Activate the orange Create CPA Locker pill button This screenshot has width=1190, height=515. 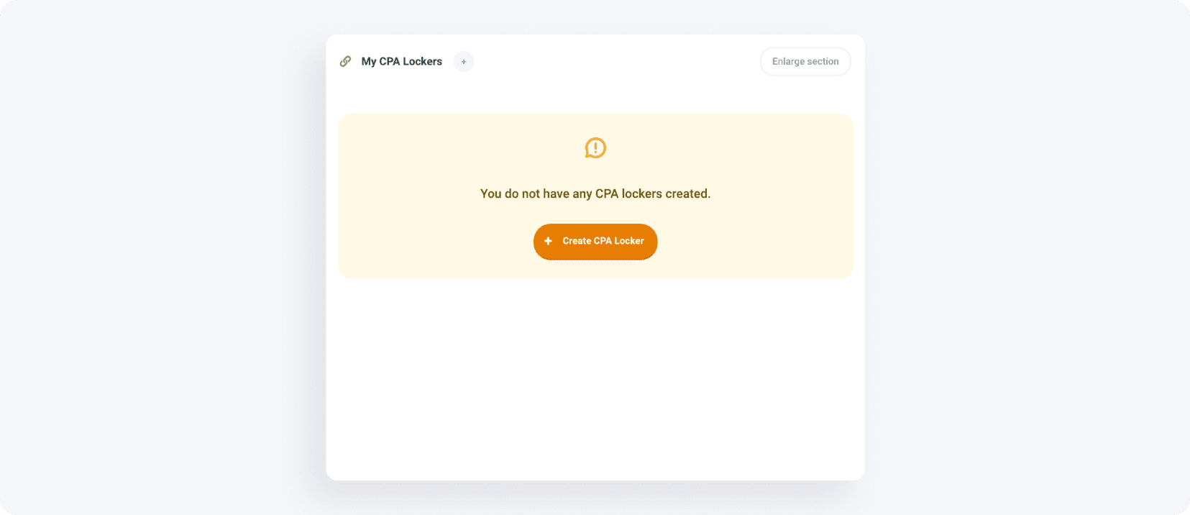[595, 242]
